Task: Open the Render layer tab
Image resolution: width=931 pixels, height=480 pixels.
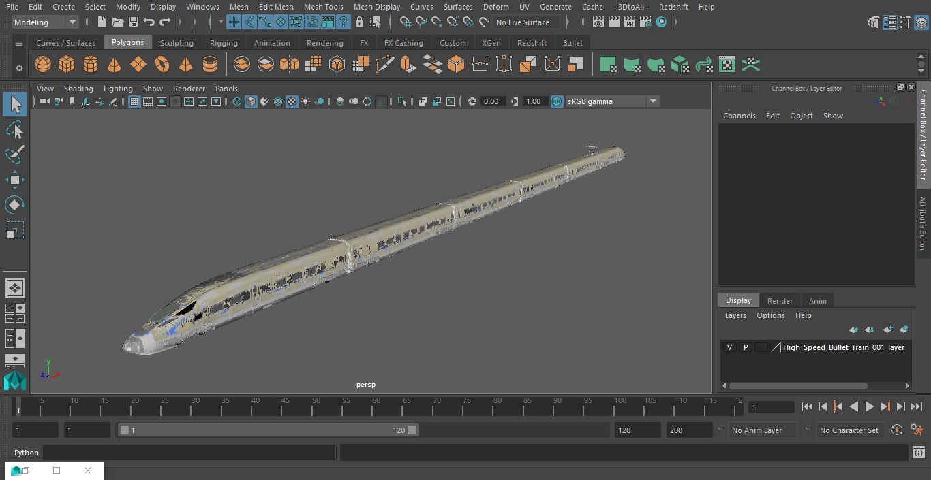Action: tap(780, 301)
